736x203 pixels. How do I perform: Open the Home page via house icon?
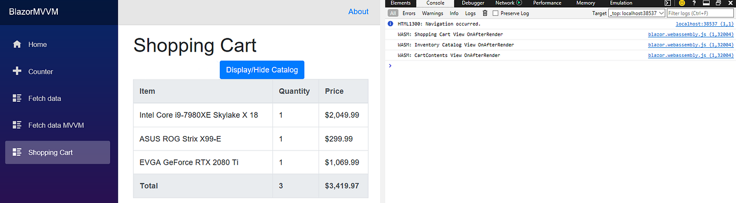[17, 44]
